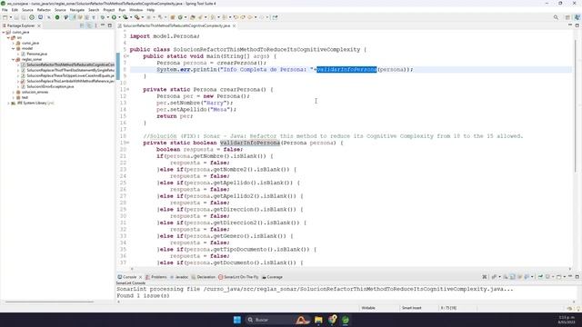Viewport: 582px width, 327px height.
Task: Click the Windows Start button on taskbar
Action: point(236,320)
